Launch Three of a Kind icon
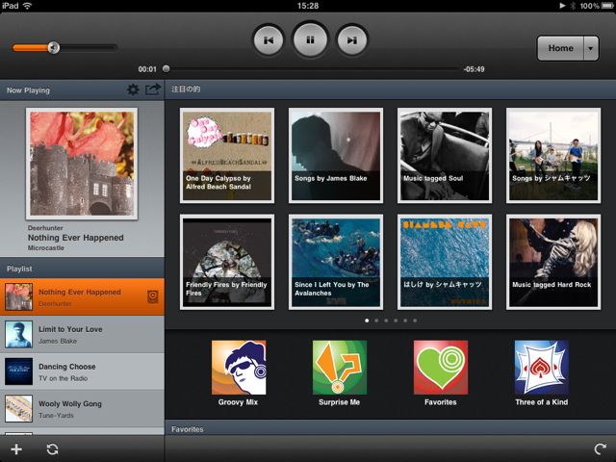 click(542, 368)
